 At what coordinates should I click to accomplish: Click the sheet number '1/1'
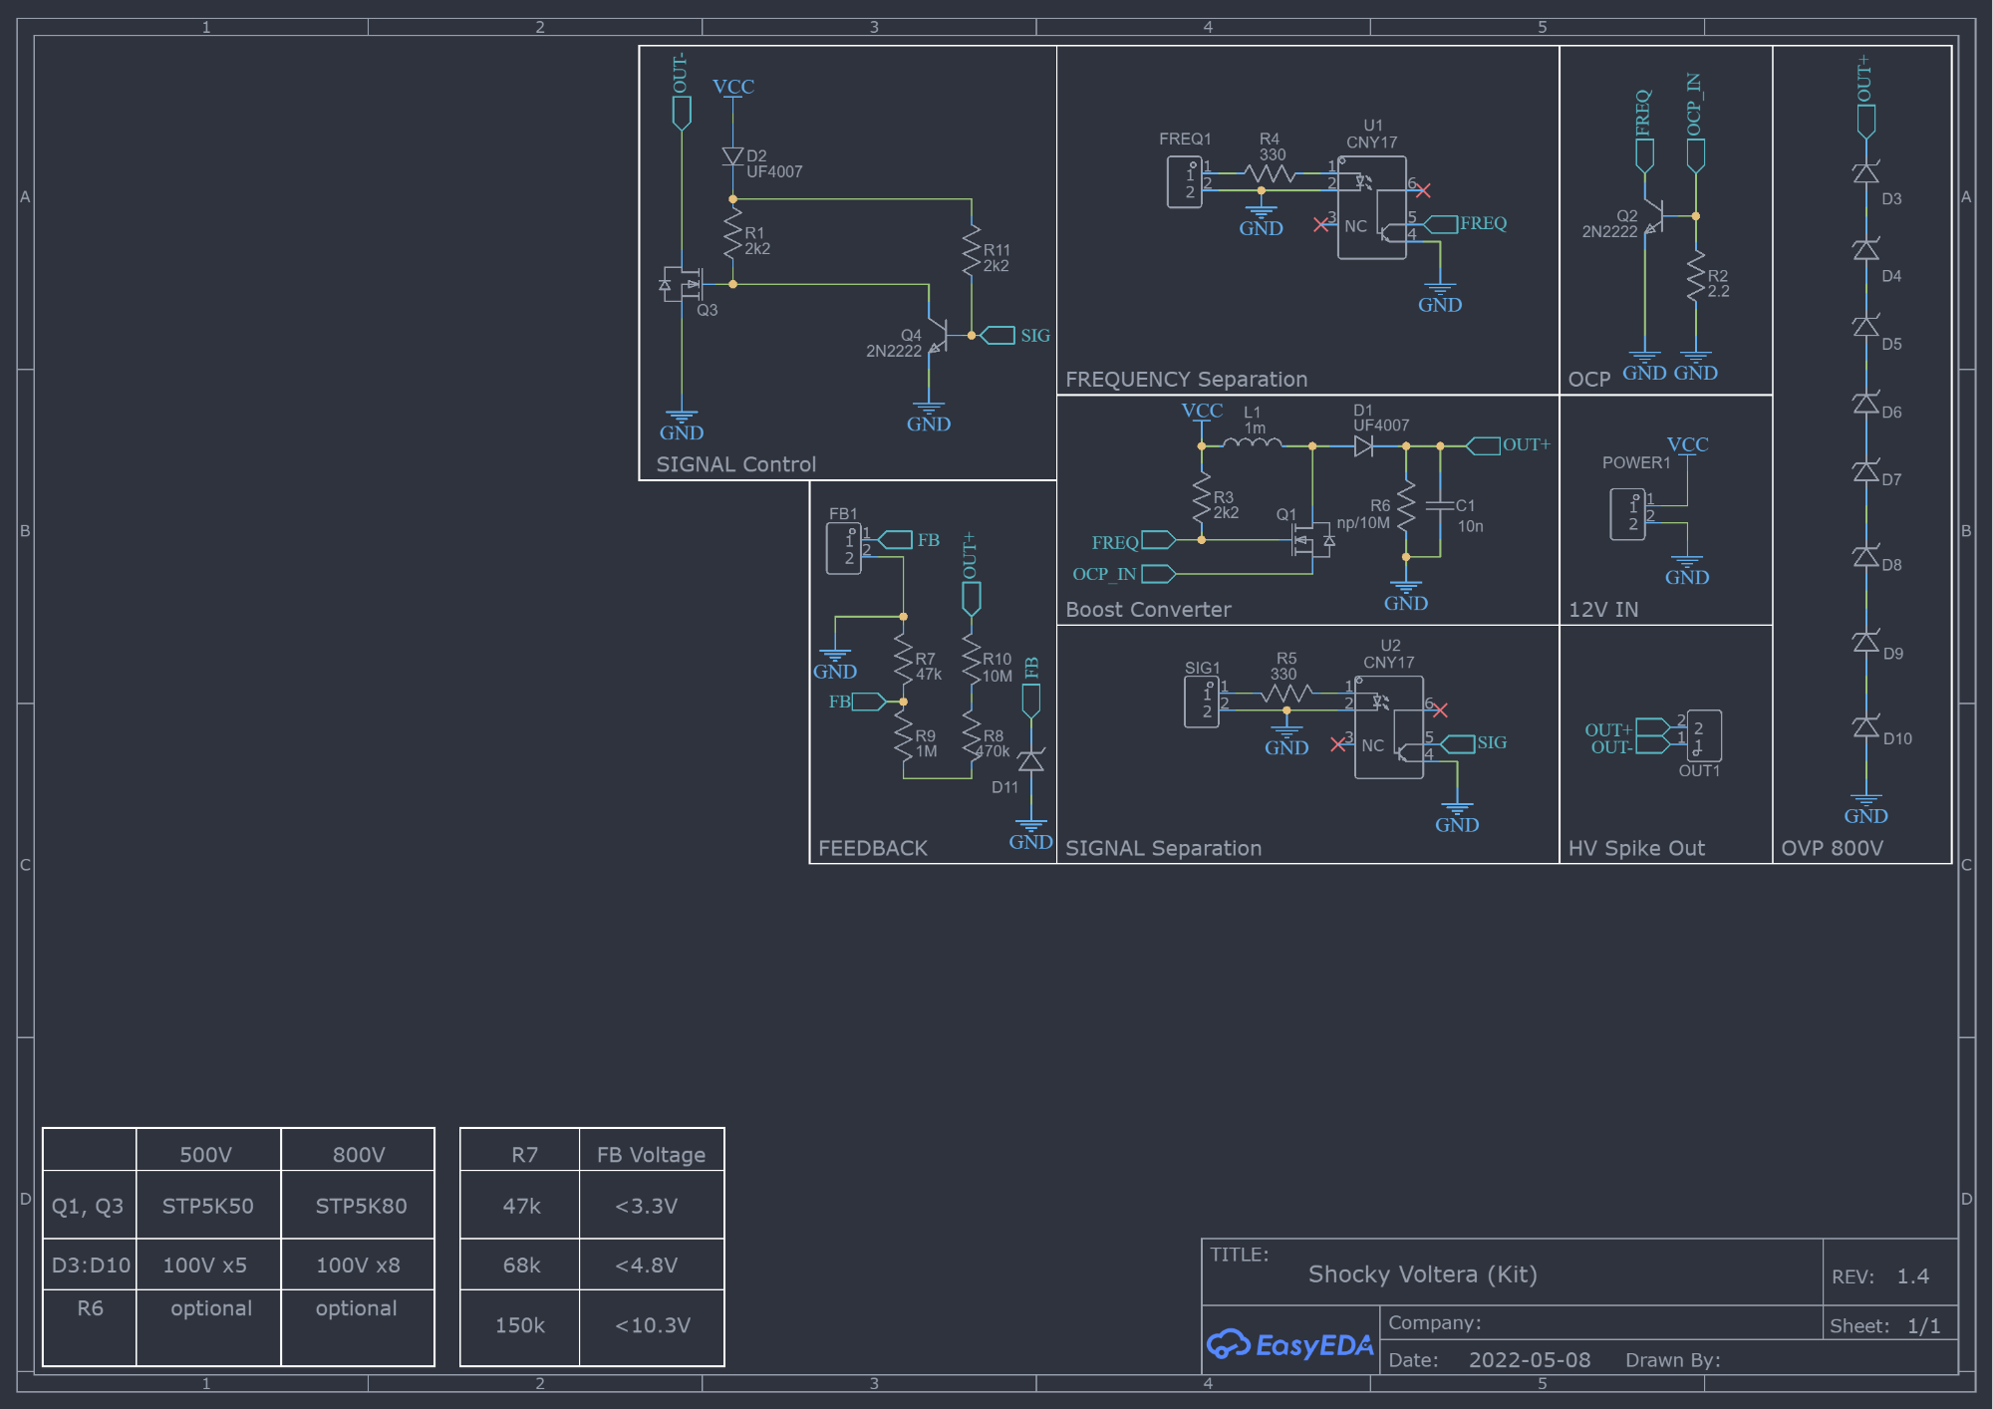click(x=1923, y=1326)
